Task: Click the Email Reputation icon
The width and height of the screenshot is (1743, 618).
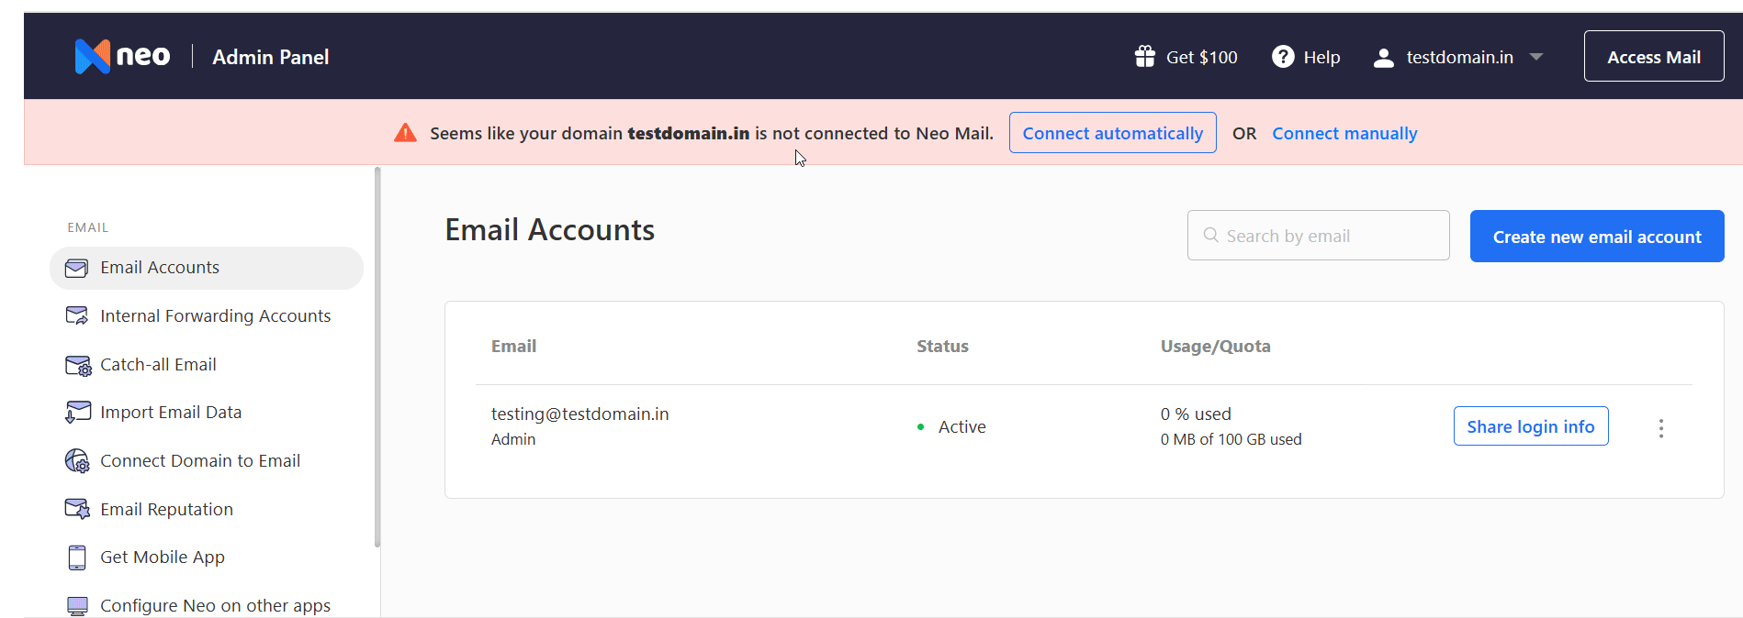Action: (x=77, y=509)
